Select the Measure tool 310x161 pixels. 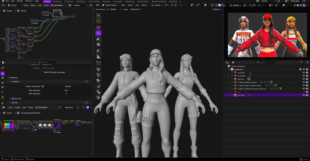pyautogui.click(x=98, y=57)
